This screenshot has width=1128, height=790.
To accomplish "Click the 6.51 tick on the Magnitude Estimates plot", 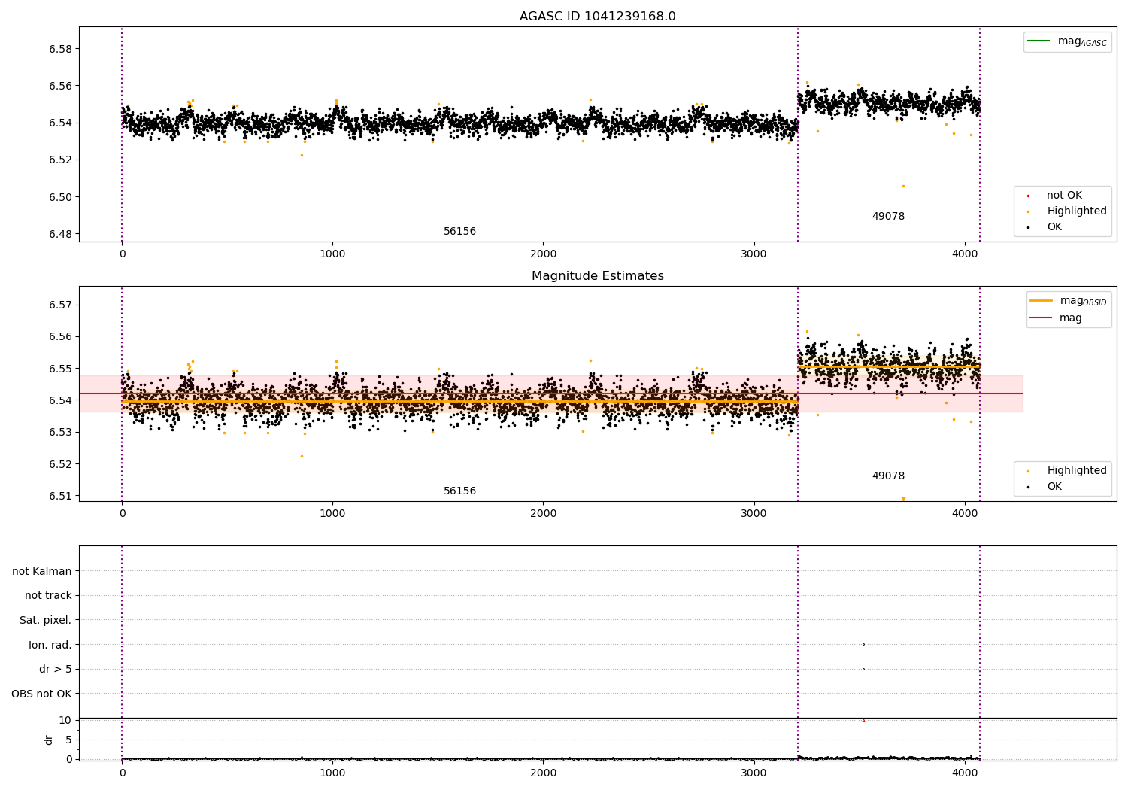I will click(59, 496).
